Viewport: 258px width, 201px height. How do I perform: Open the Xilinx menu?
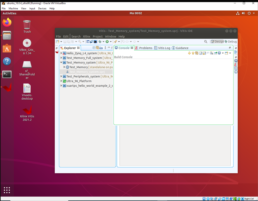86,37
